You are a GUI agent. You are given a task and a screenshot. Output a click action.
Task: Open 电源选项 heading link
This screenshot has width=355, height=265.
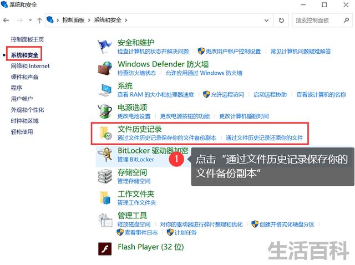coord(132,107)
